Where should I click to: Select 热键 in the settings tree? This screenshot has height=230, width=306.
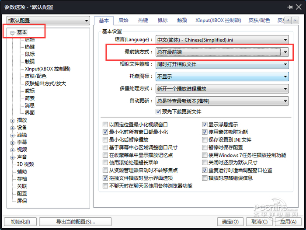click(30, 47)
